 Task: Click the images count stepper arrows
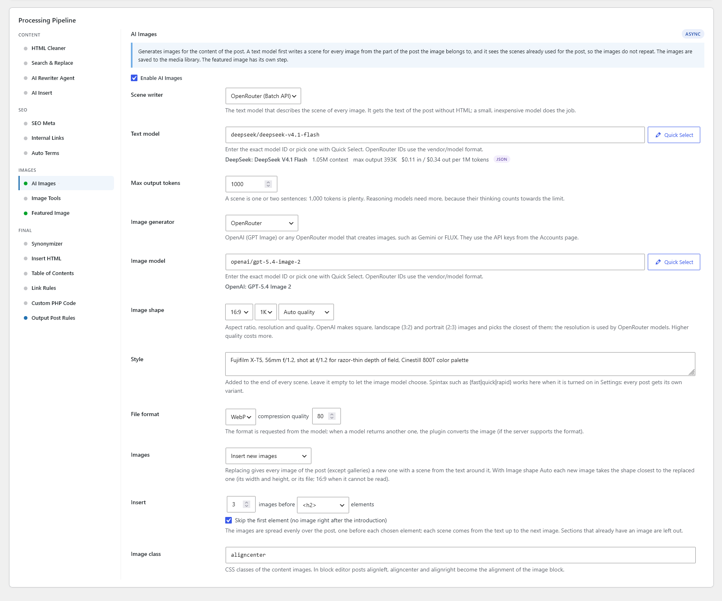(x=247, y=504)
